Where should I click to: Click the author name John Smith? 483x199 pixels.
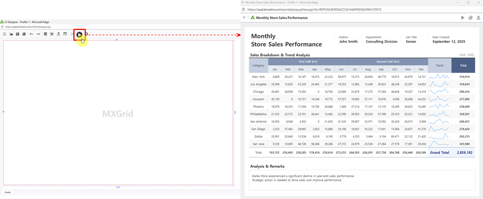pyautogui.click(x=349, y=41)
